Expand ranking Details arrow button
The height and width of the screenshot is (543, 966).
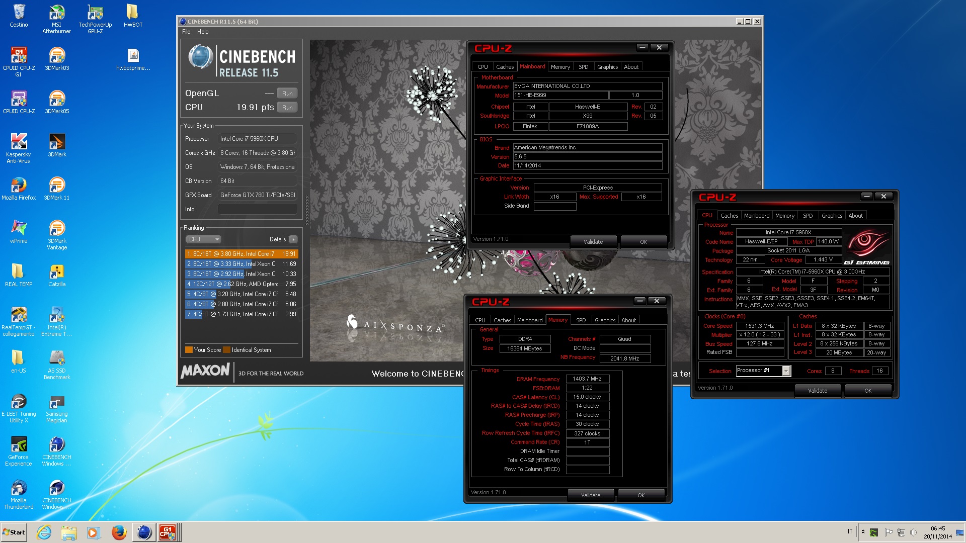(293, 239)
